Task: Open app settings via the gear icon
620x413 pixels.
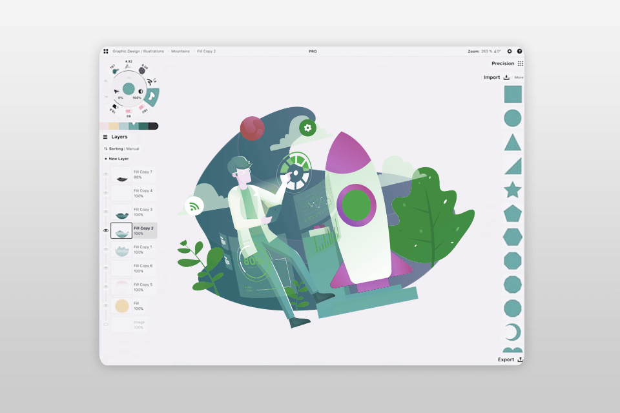Action: (x=510, y=51)
